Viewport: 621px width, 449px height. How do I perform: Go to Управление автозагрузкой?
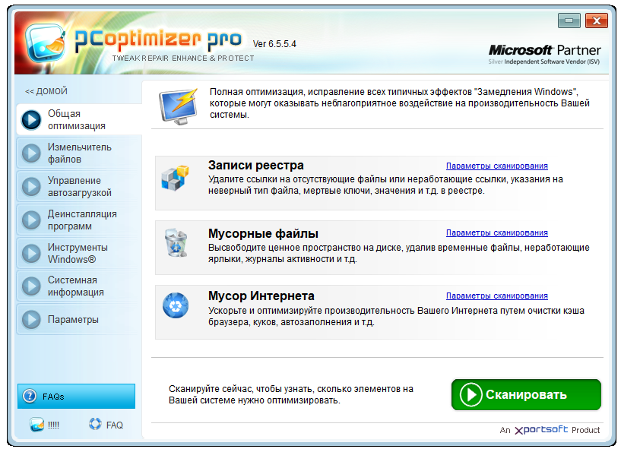coord(79,186)
